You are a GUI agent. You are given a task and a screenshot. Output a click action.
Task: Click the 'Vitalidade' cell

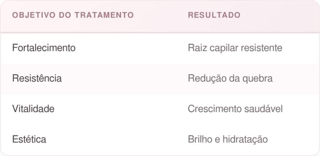(33, 109)
